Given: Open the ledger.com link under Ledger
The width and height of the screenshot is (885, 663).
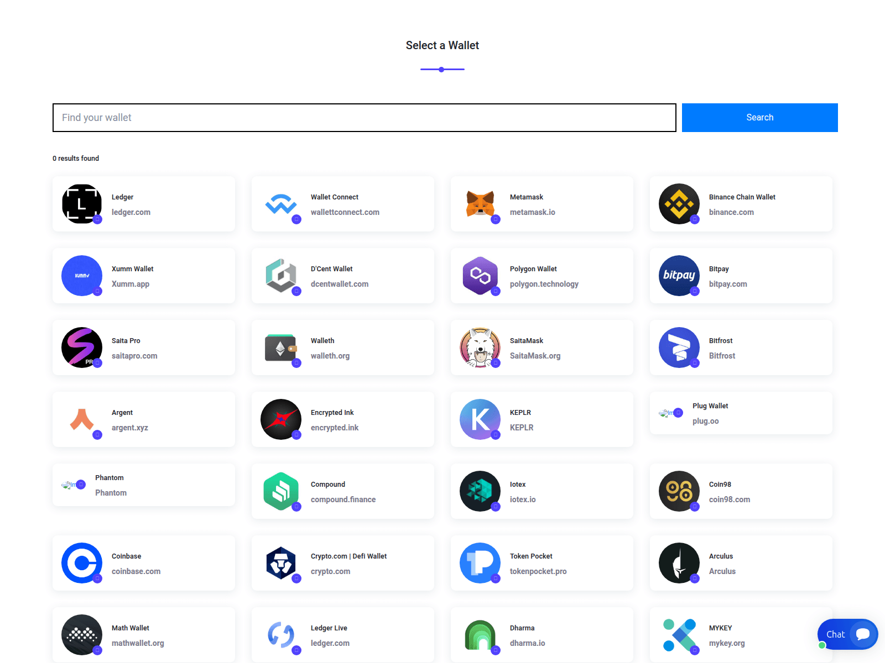Looking at the screenshot, I should 131,212.
